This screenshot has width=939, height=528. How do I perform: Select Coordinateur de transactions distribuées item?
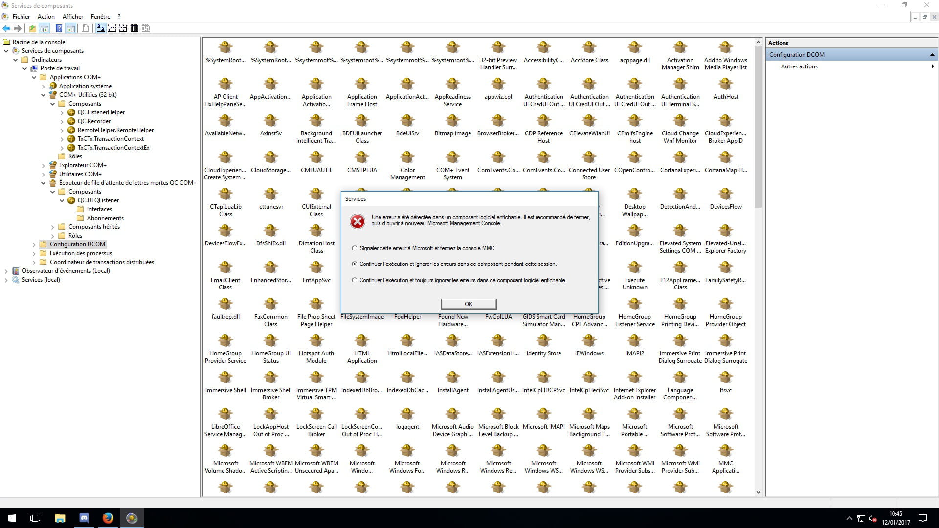click(x=102, y=262)
